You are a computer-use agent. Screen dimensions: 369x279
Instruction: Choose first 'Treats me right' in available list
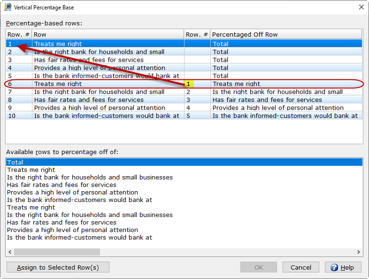click(x=31, y=170)
